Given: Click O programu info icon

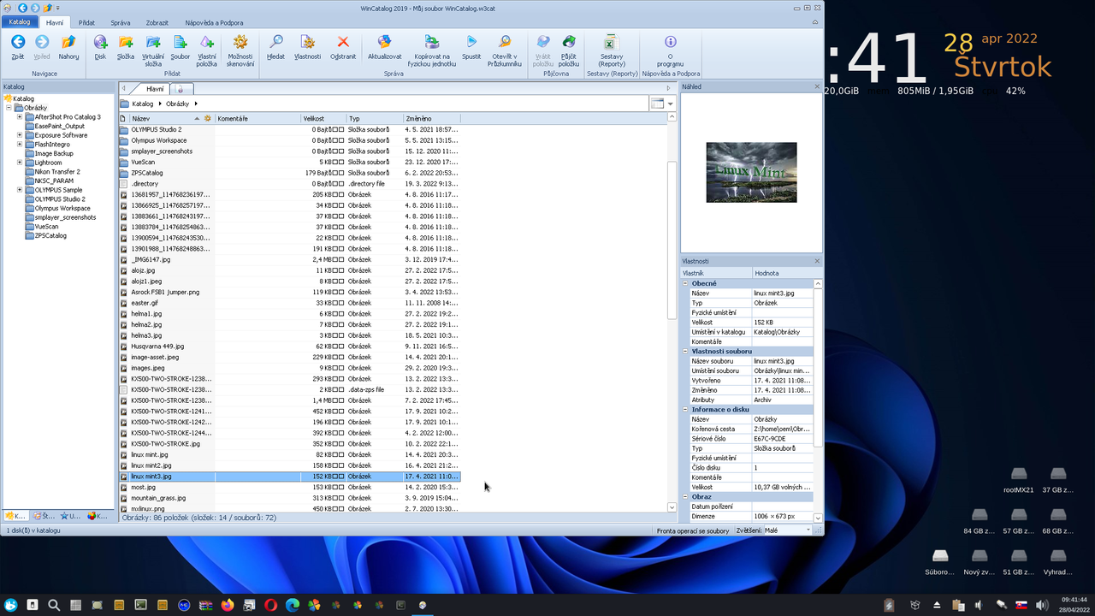Looking at the screenshot, I should (671, 42).
